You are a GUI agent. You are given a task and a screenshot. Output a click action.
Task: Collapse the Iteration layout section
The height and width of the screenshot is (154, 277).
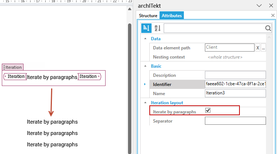[x=145, y=102]
